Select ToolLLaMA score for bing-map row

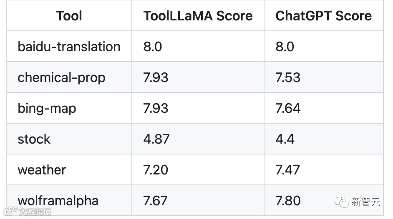point(156,108)
